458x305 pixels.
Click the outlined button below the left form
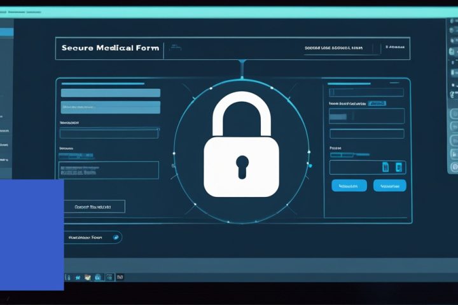[x=95, y=207]
